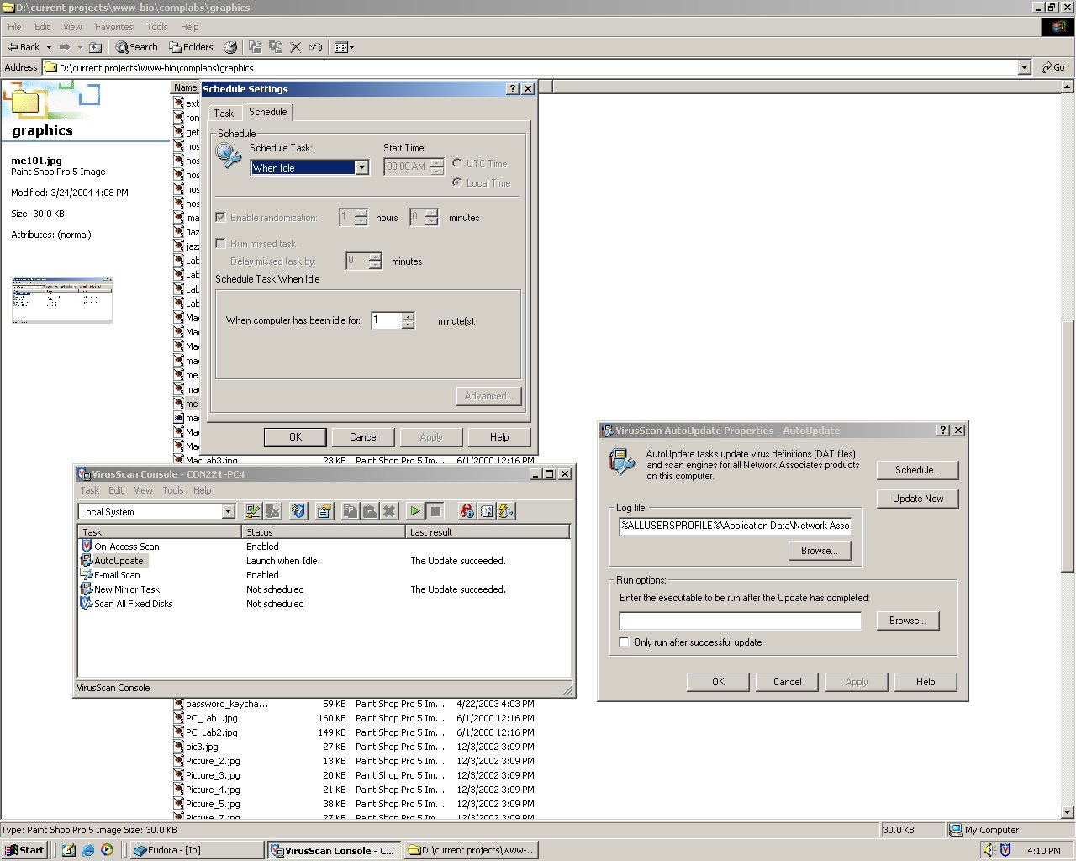Screen dimensions: 1076x861
Task: Click the Copy task toolbar icon
Action: pos(351,511)
